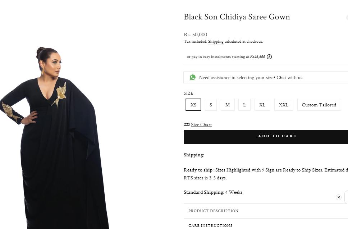Click the Black Son Chidiya Saree Gown title

point(237,17)
